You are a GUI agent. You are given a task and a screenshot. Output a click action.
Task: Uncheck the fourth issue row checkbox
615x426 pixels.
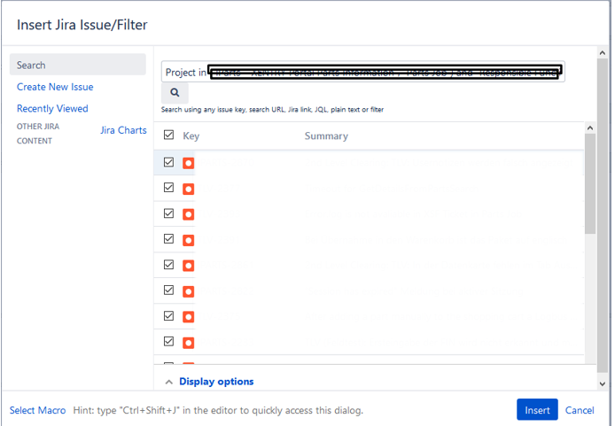[168, 238]
